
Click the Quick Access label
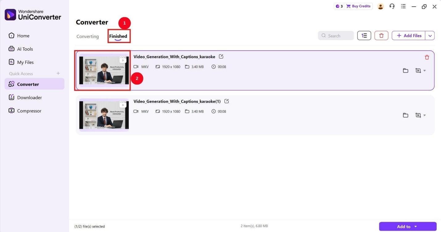tap(21, 73)
